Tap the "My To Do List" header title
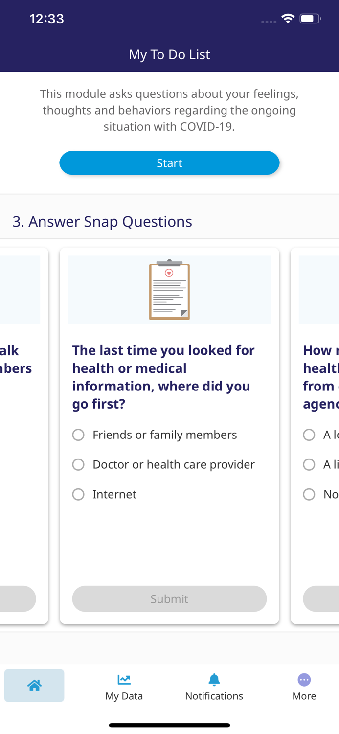 [169, 54]
